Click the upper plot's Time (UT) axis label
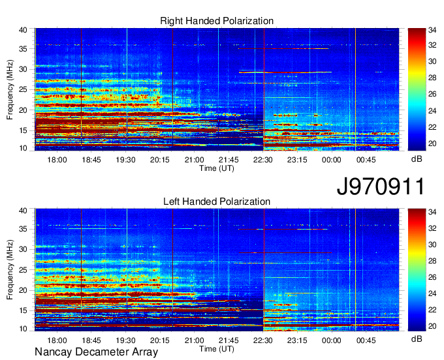This screenshot has width=444, height=360. coord(217,168)
